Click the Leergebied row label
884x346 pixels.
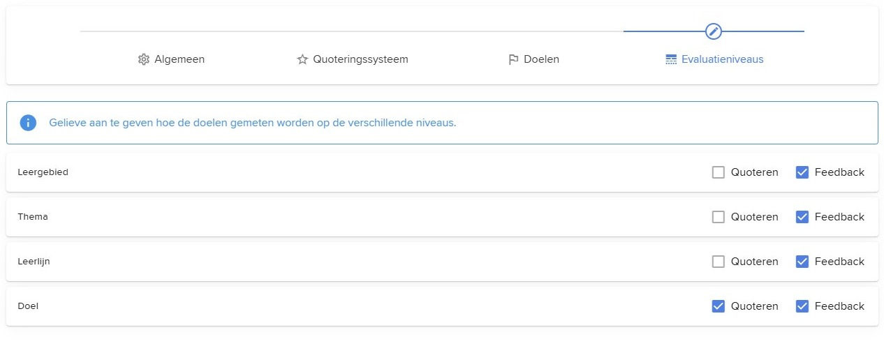[x=43, y=172]
